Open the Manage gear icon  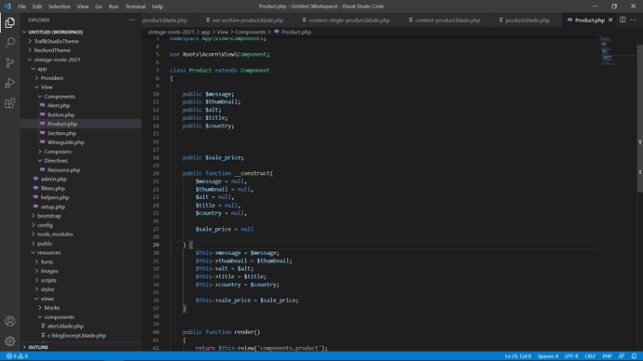(10, 341)
